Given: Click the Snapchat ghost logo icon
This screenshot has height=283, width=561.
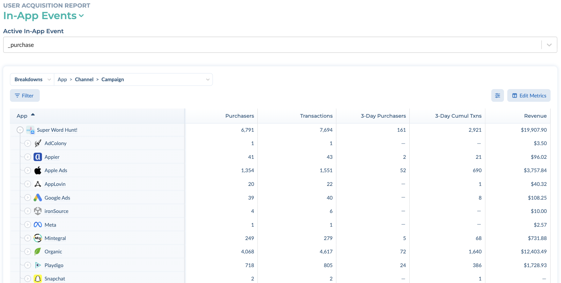Looking at the screenshot, I should 38,279.
